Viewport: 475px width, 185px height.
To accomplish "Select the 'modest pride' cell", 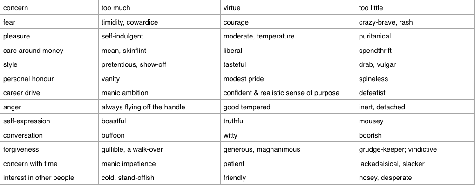I will tap(288, 78).
